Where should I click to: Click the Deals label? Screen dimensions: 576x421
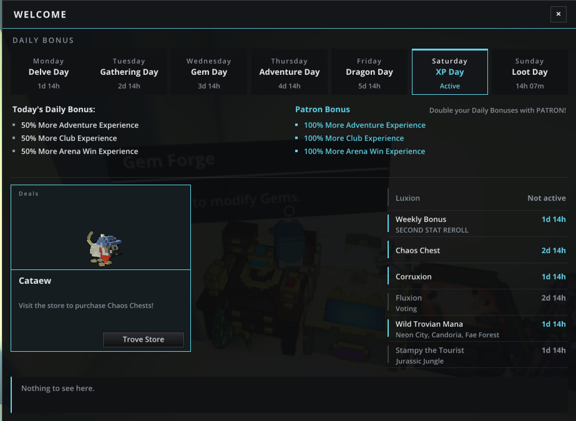(x=29, y=193)
